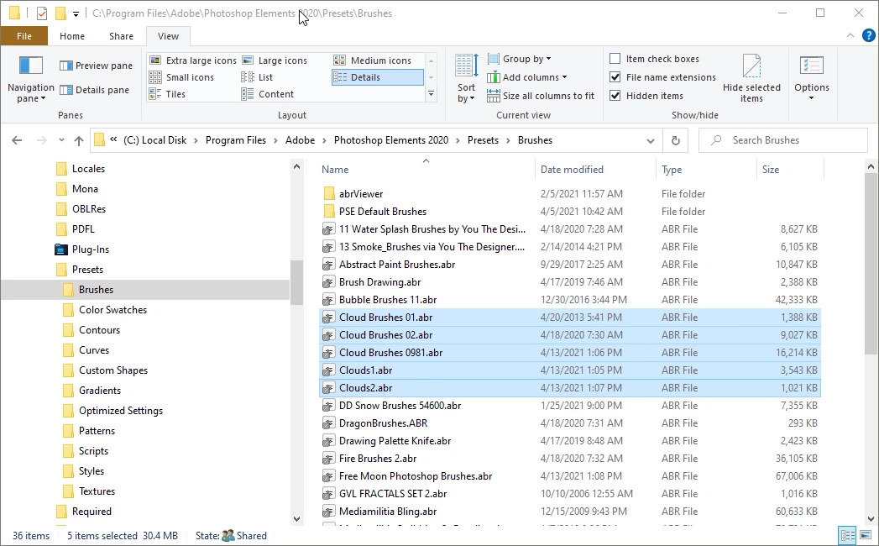The width and height of the screenshot is (879, 546).
Task: Switch to Tiles layout
Action: (167, 94)
